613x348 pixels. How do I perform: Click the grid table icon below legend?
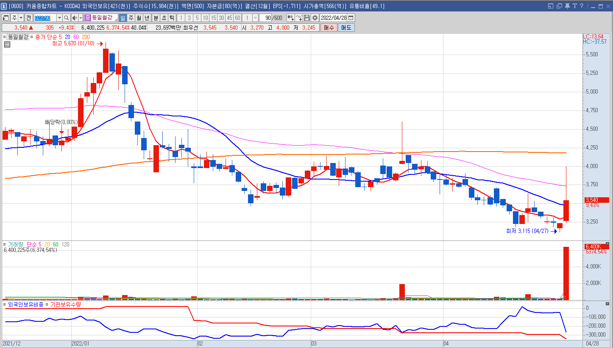(x=7, y=44)
